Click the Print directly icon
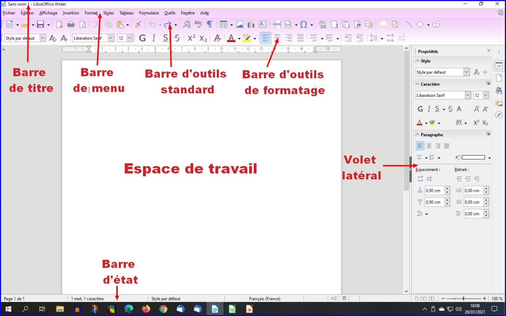The image size is (506, 316). [71, 24]
